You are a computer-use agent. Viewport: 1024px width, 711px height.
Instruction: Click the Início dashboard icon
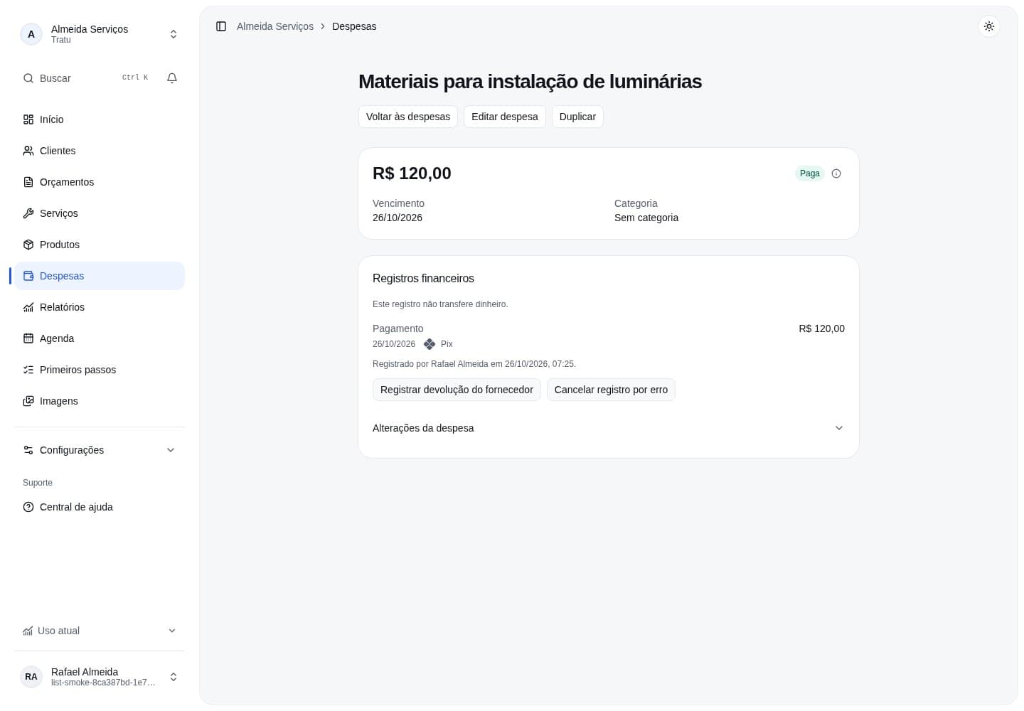(28, 119)
